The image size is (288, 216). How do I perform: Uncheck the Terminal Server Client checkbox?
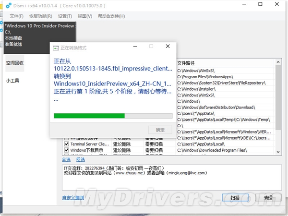click(x=67, y=144)
